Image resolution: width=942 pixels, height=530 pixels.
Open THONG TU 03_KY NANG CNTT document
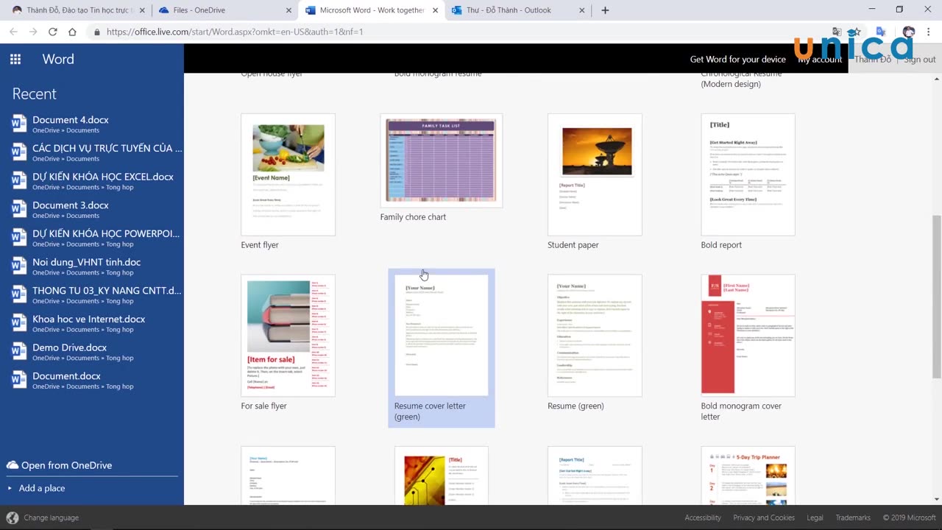92,294
